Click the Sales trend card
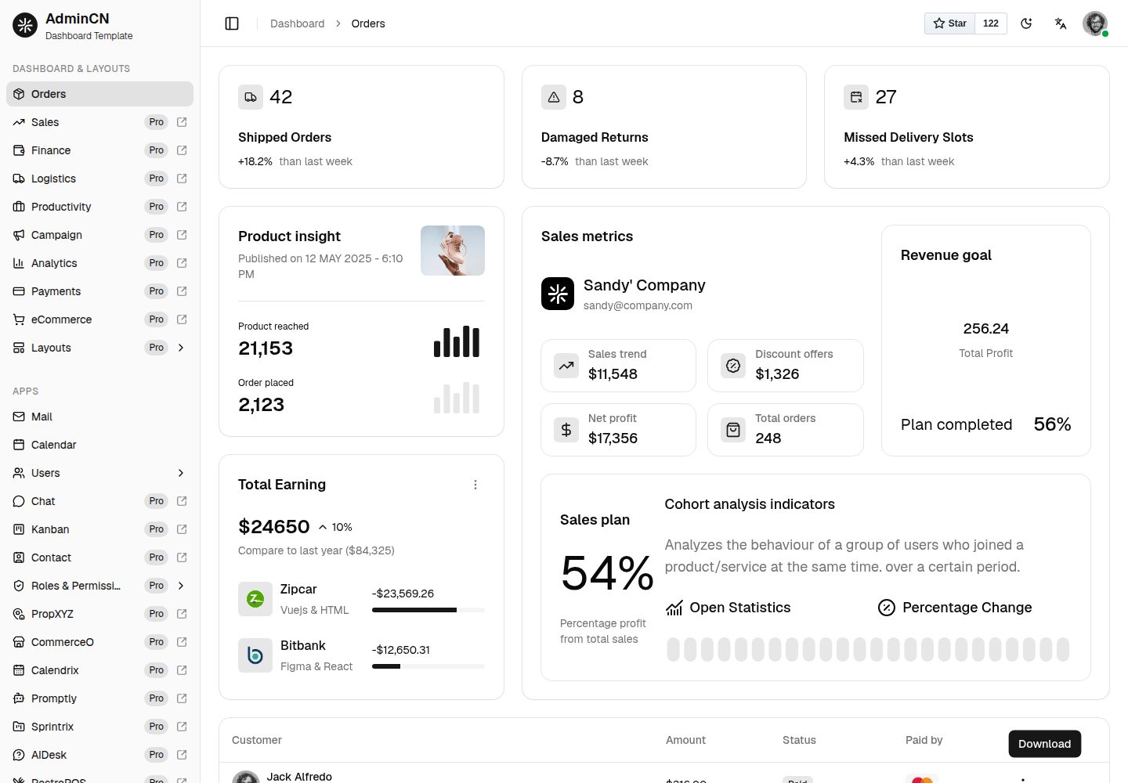Image resolution: width=1128 pixels, height=783 pixels. pyautogui.click(x=618, y=366)
